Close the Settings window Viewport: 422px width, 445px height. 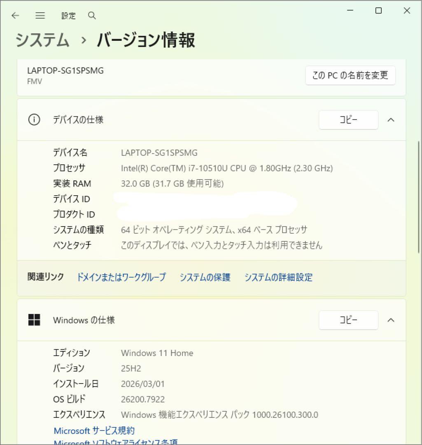click(407, 10)
